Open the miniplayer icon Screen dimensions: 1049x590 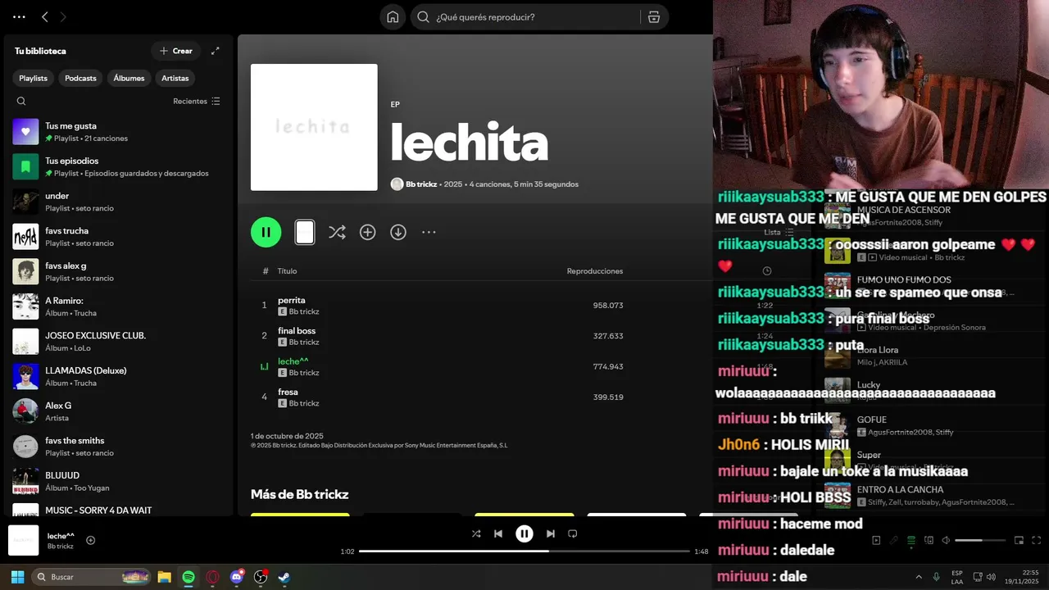tap(1019, 540)
